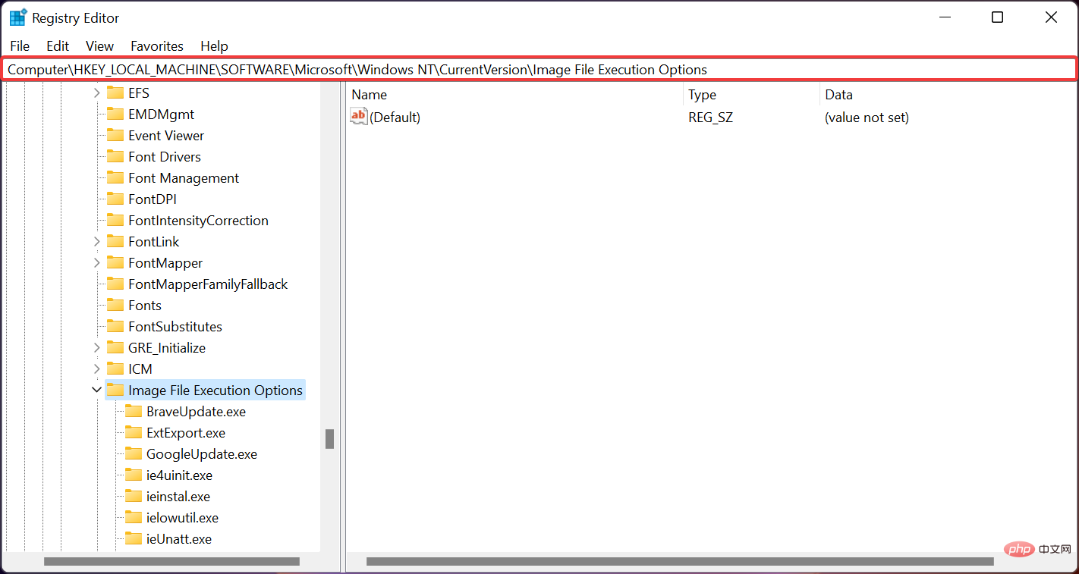Expand the FontLink key
The height and width of the screenshot is (574, 1079).
point(96,242)
